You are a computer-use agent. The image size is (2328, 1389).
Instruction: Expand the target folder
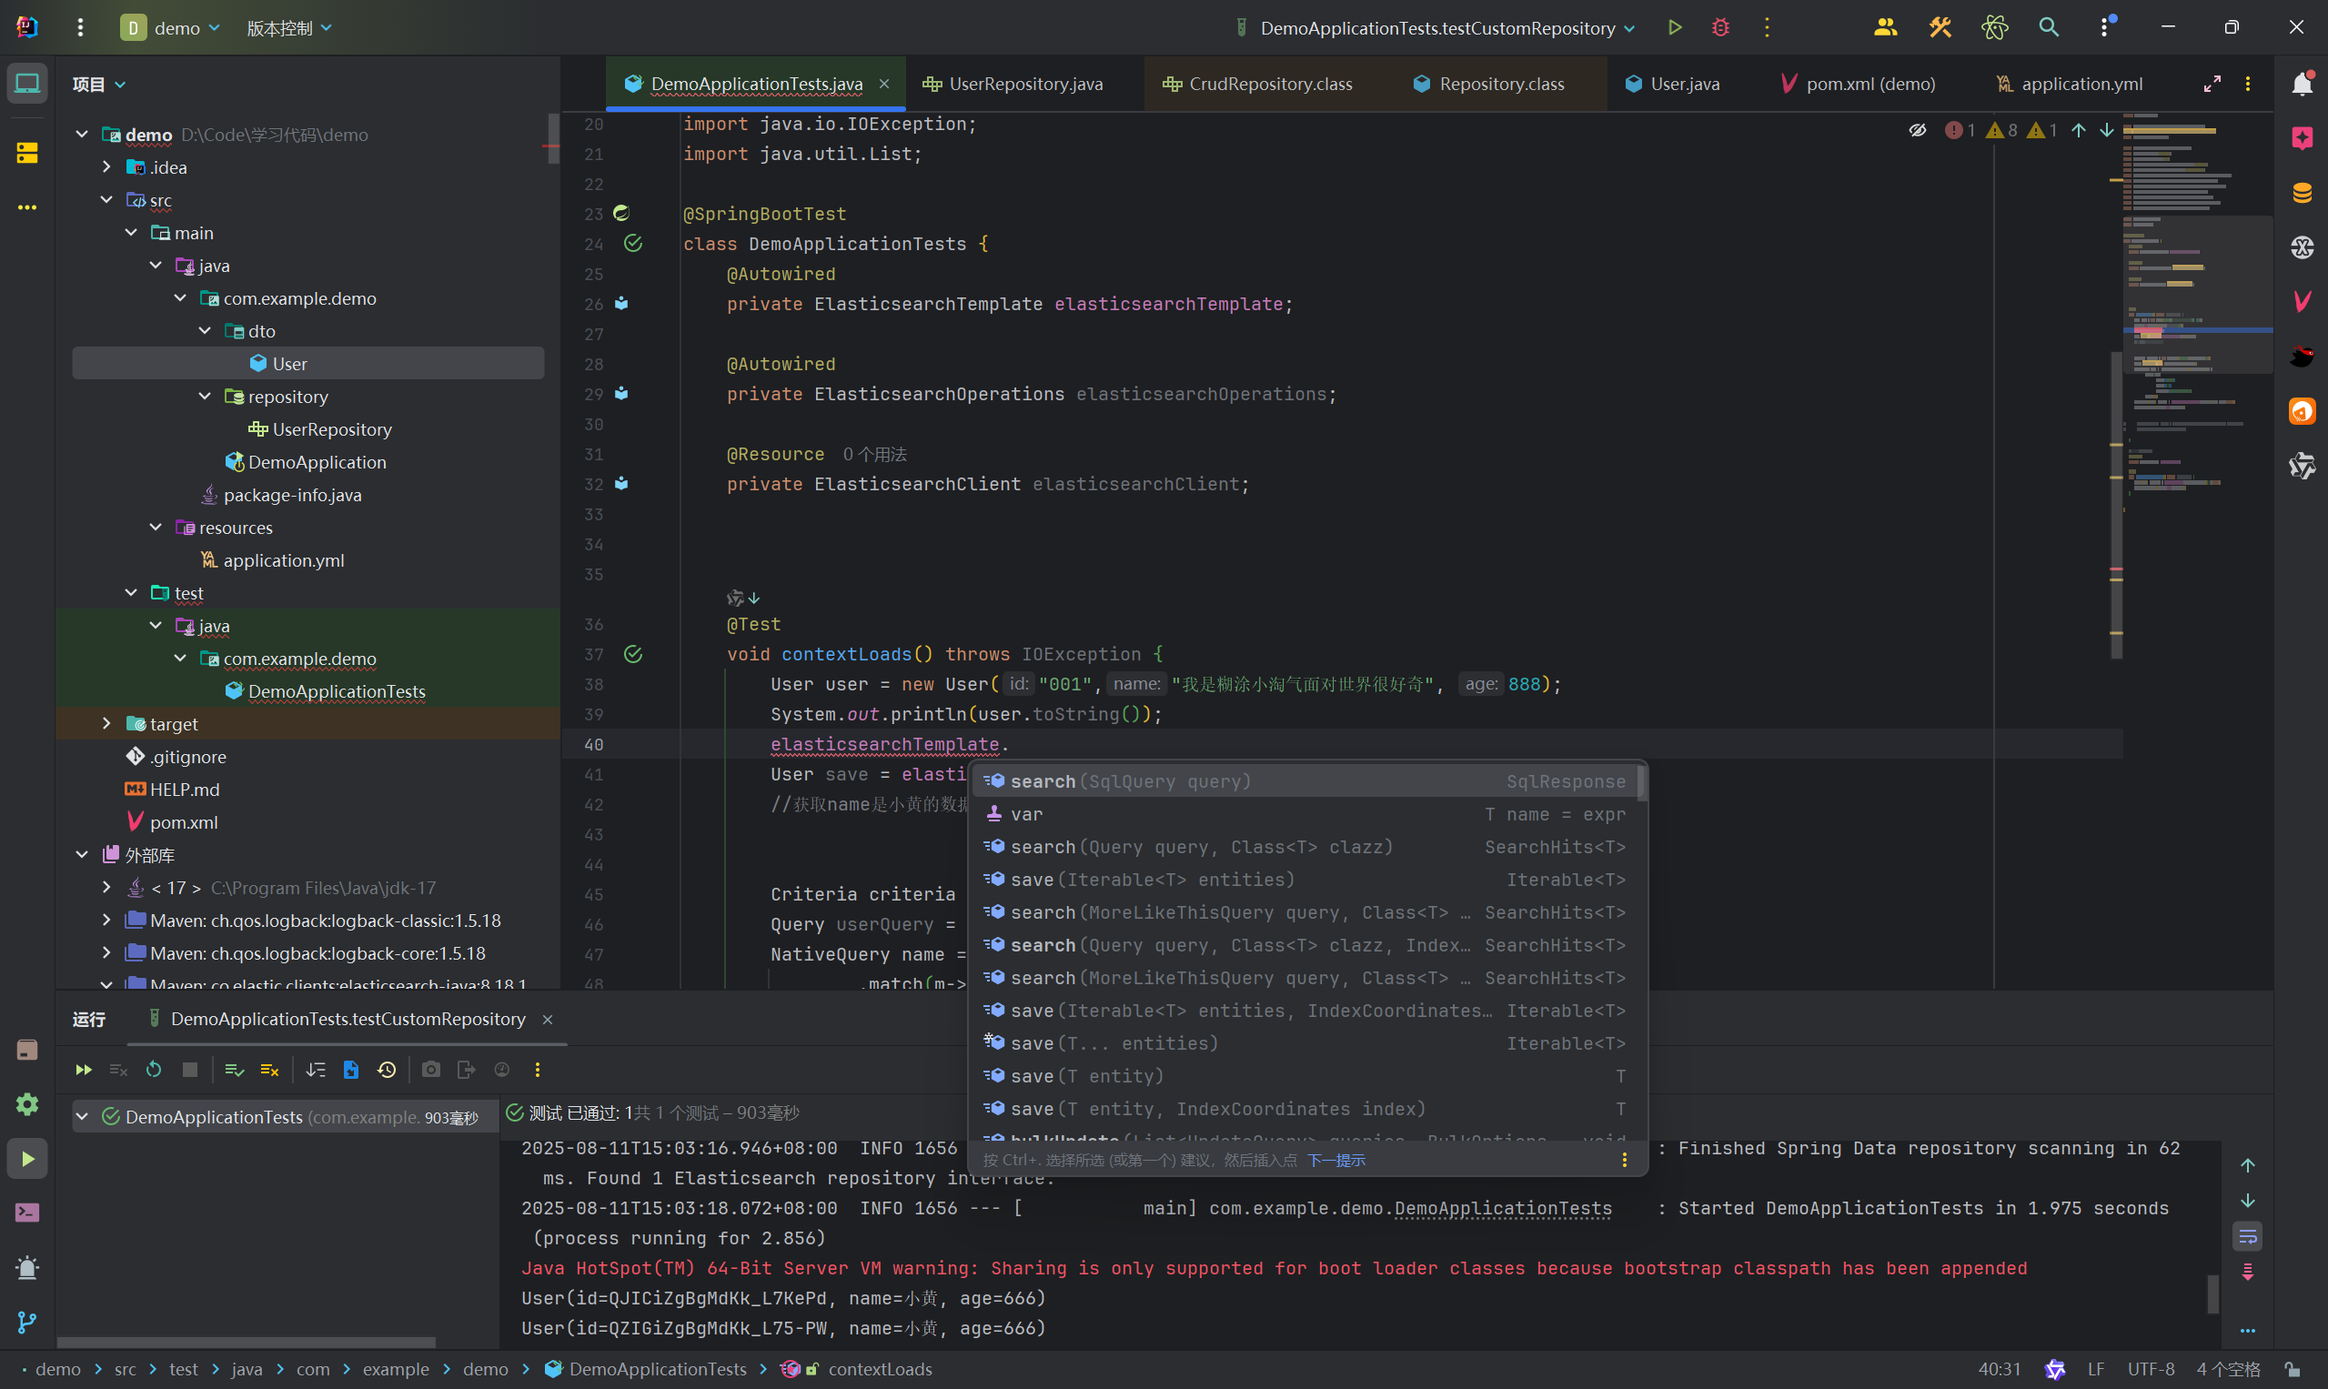[106, 723]
